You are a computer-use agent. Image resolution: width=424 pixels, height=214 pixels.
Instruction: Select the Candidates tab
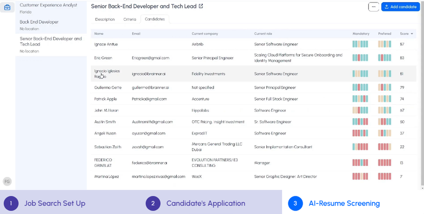coord(155,19)
